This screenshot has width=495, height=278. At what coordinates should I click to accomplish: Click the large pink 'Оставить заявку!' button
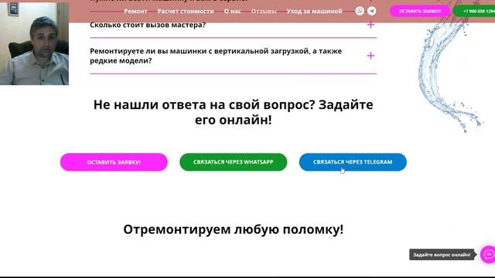(114, 162)
